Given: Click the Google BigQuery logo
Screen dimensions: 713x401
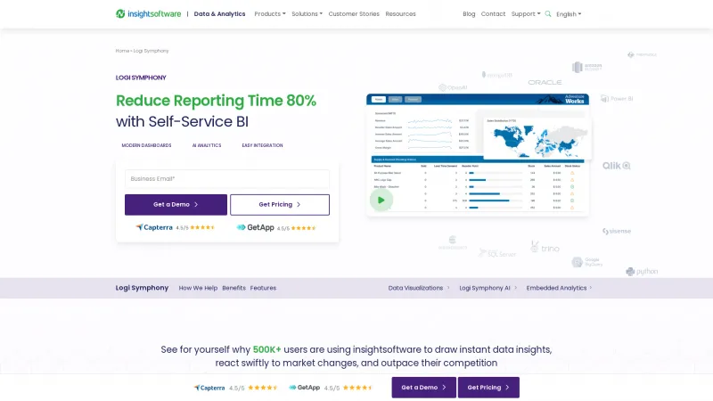Looking at the screenshot, I should (587, 262).
